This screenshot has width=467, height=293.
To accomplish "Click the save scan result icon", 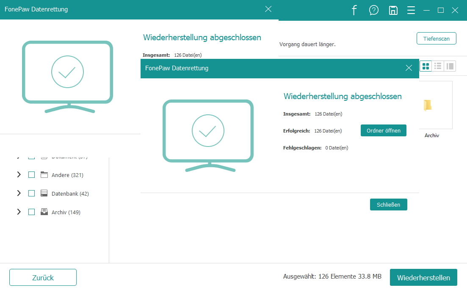I will (x=393, y=10).
